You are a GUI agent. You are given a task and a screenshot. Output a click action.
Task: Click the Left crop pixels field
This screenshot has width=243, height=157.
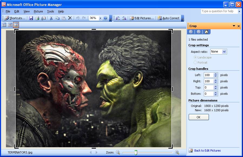(x=209, y=75)
